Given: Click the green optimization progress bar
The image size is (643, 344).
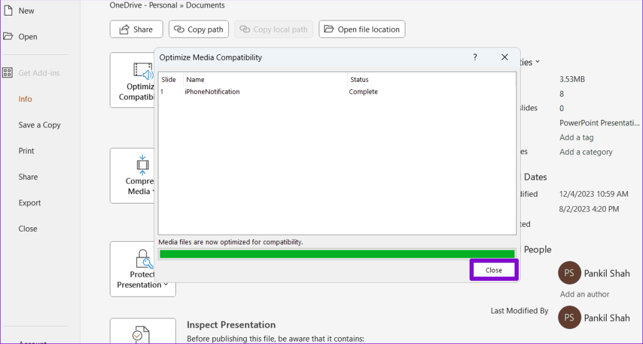Looking at the screenshot, I should 337,253.
